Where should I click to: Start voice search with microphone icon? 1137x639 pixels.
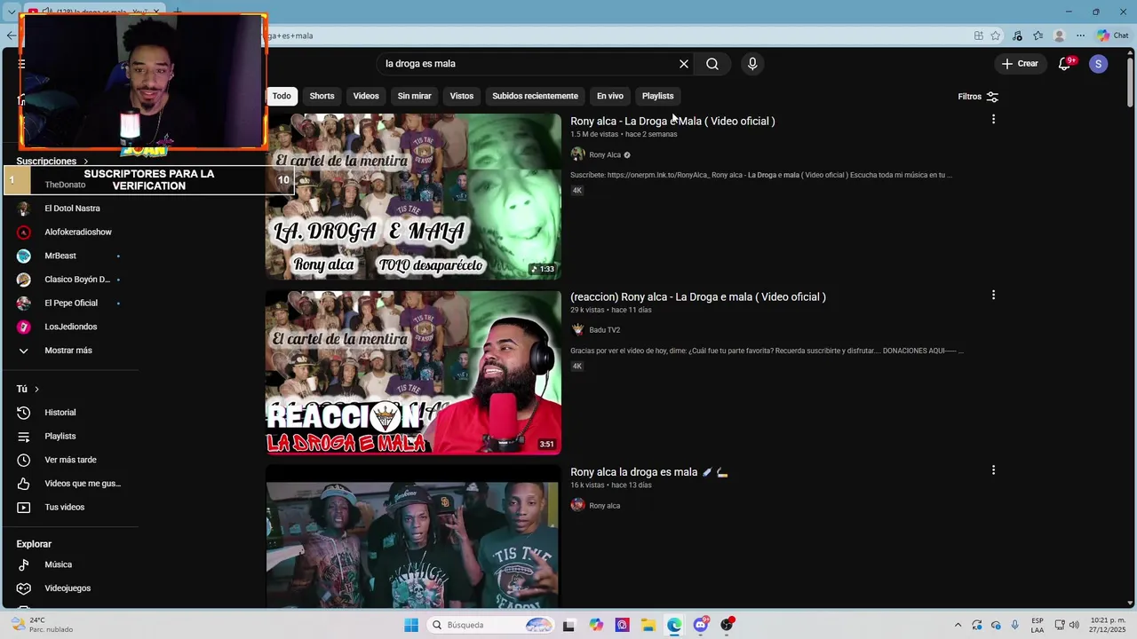[752, 64]
